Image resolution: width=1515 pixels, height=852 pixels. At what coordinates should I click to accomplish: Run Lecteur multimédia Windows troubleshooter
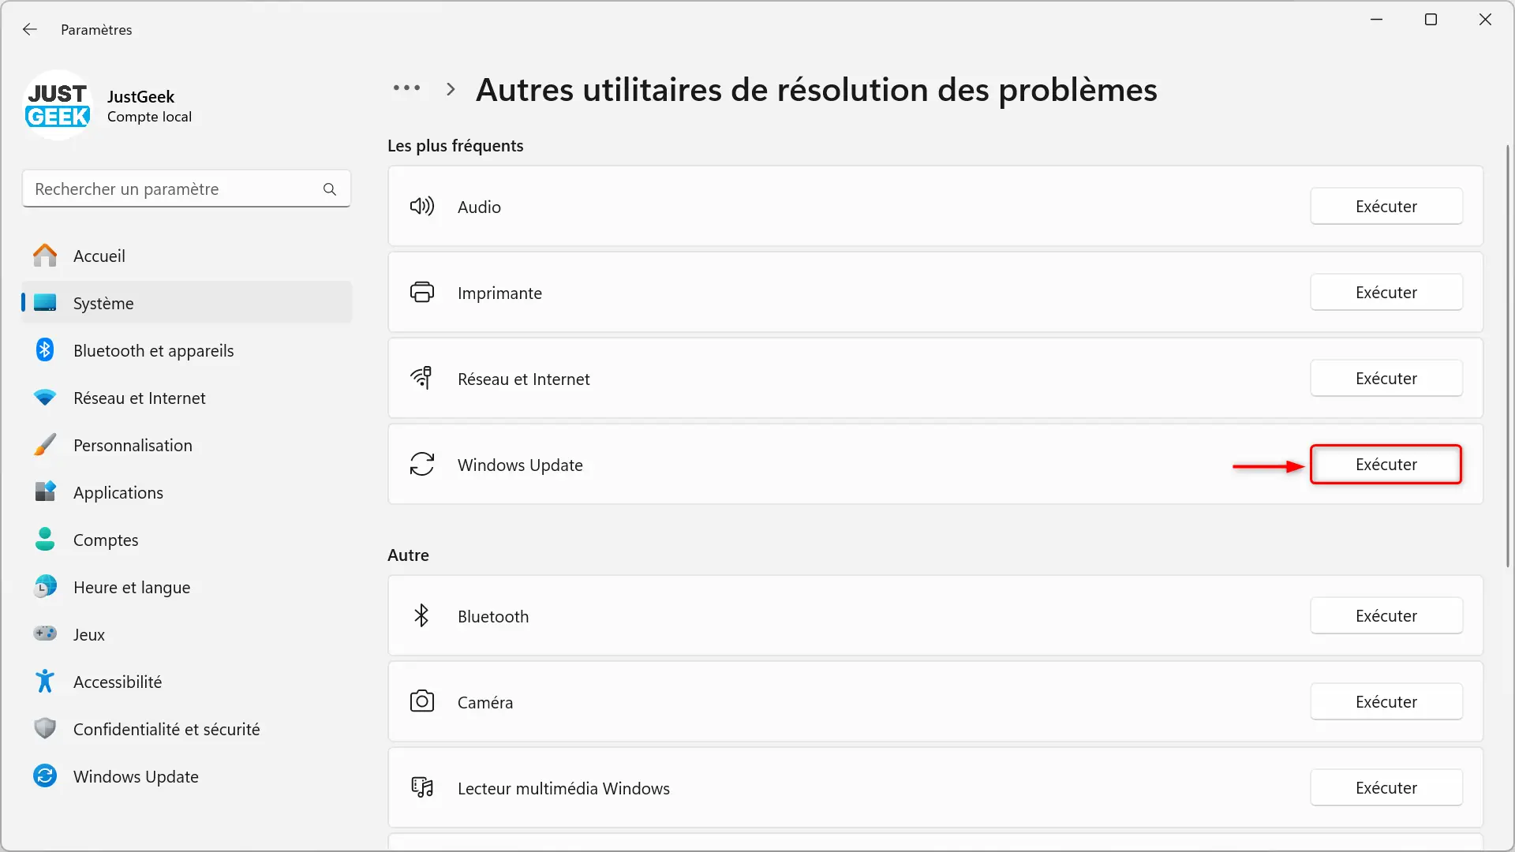(x=1386, y=788)
